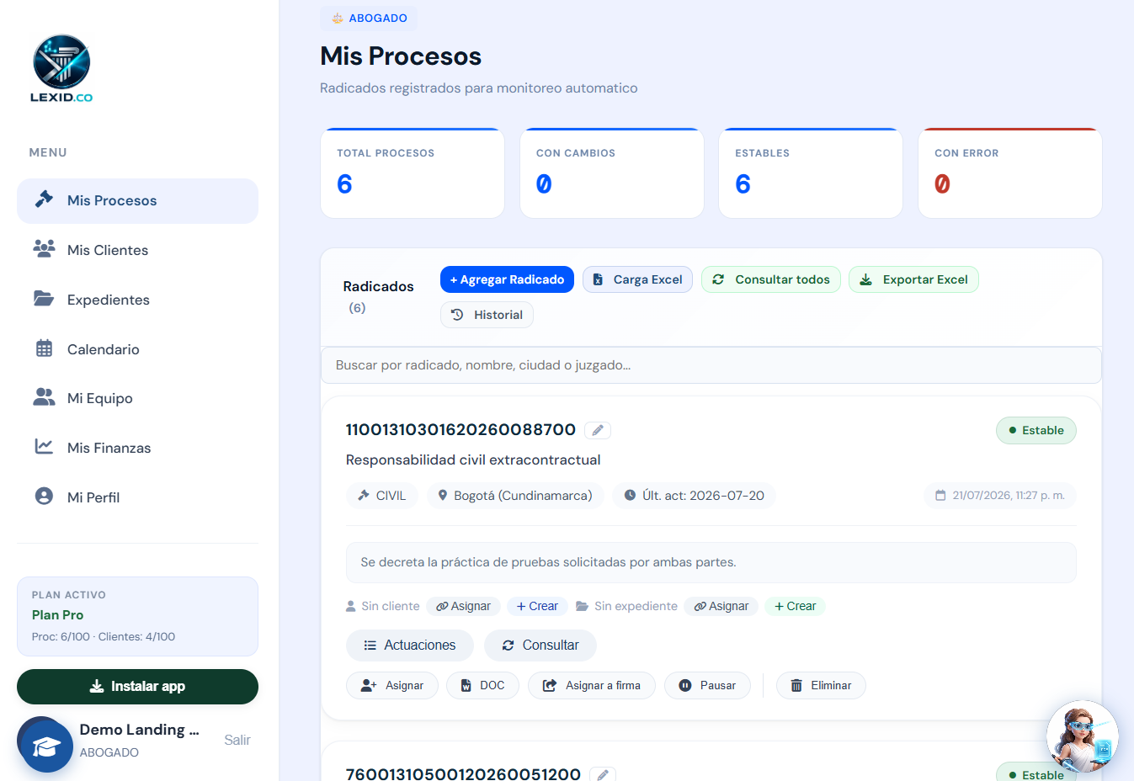Screen dimensions: 1134x781
Task: Open Mis Procesos in sidebar menu
Action: pos(137,200)
